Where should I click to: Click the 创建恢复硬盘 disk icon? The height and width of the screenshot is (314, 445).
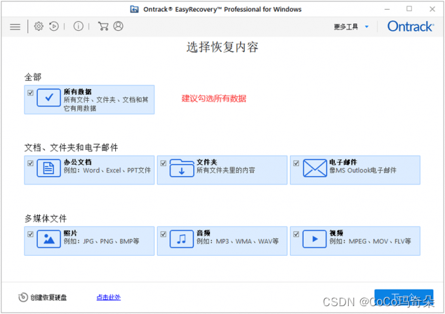pyautogui.click(x=23, y=297)
